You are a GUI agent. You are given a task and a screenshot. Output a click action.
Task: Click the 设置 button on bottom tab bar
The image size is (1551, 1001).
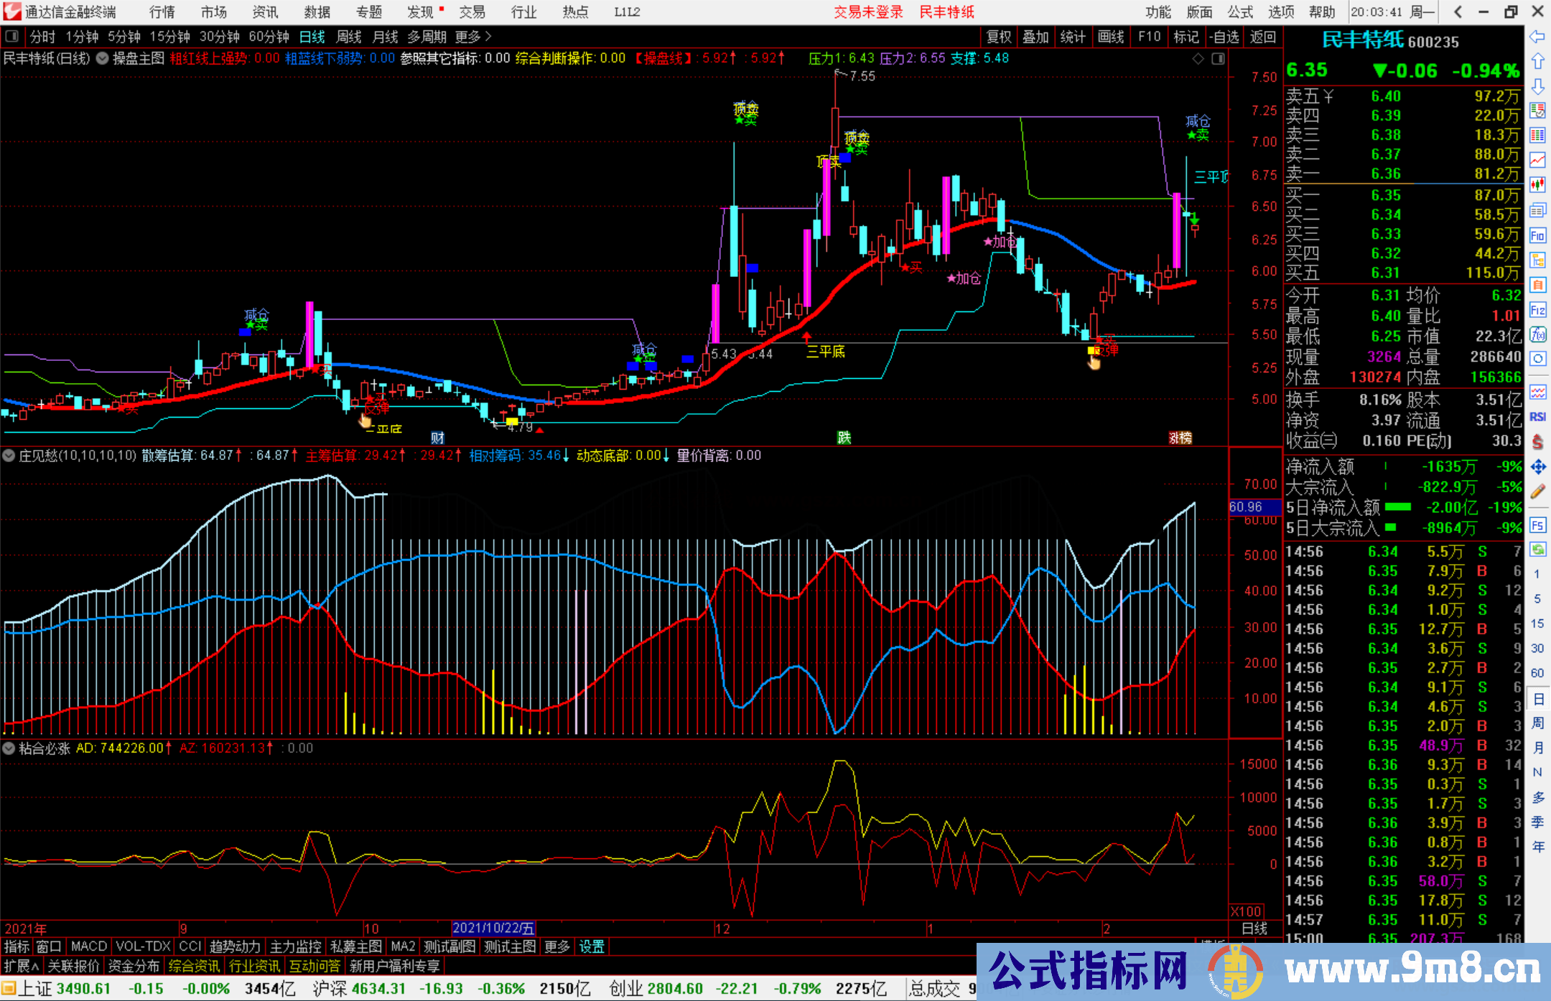pyautogui.click(x=590, y=946)
